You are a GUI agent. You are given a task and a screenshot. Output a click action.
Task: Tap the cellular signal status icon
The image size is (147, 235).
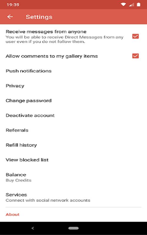(x=131, y=5)
